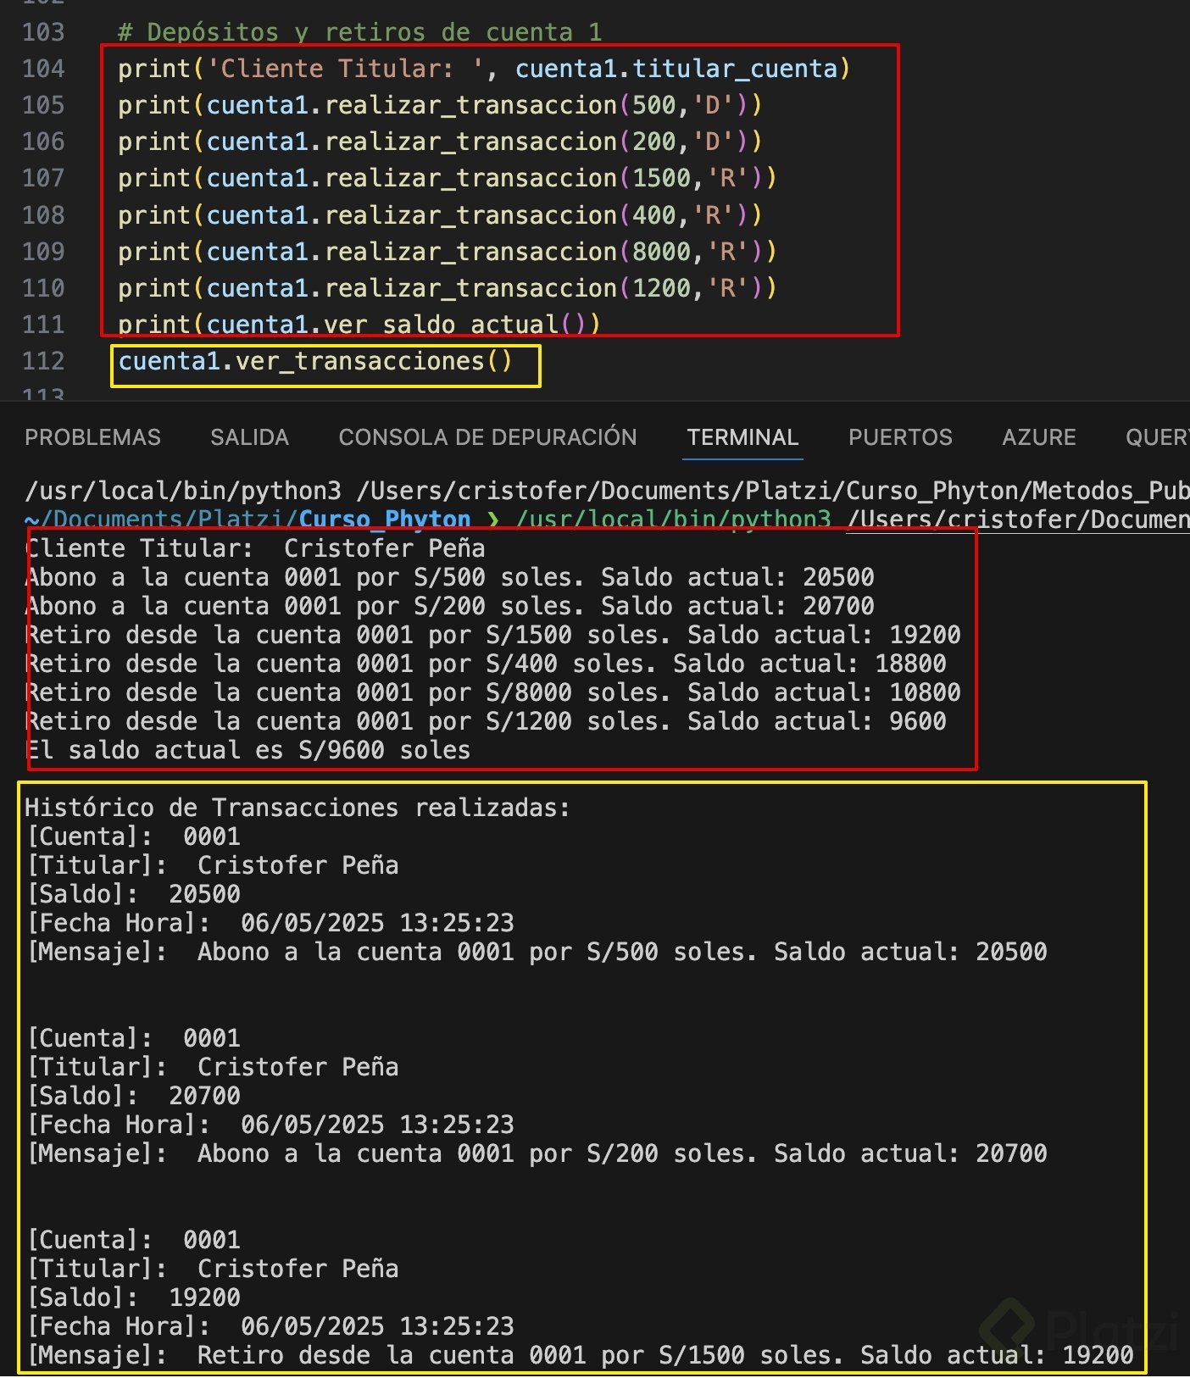Click 'Histórico de Transacciones realizadas:' terminal line
The width and height of the screenshot is (1190, 1378).
297,808
